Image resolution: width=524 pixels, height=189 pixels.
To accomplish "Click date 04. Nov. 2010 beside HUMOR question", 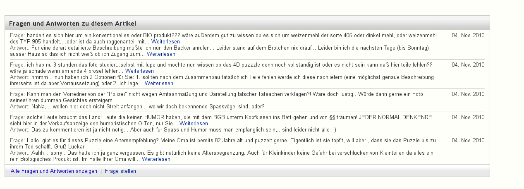I will tap(468, 117).
